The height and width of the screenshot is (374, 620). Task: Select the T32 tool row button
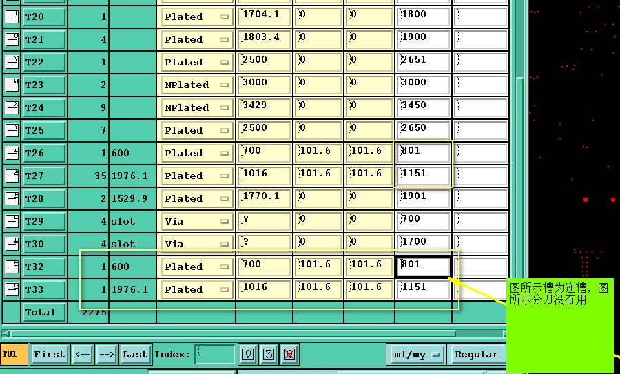pyautogui.click(x=43, y=267)
